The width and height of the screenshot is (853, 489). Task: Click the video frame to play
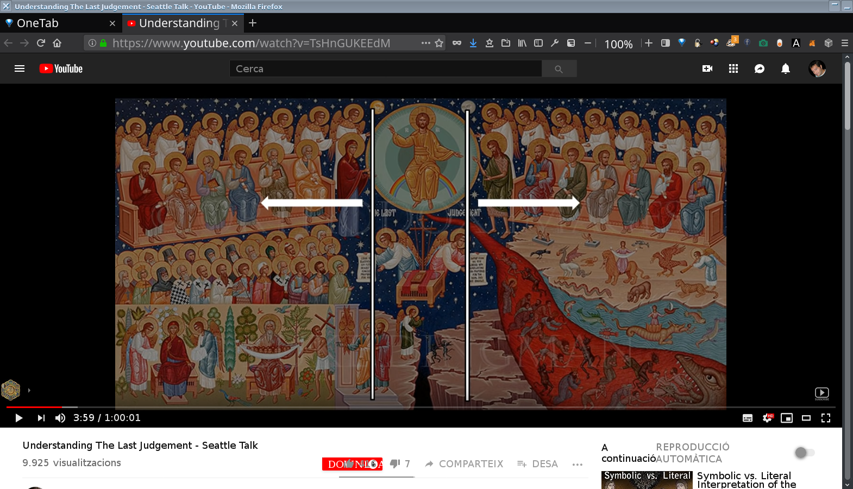(421, 253)
